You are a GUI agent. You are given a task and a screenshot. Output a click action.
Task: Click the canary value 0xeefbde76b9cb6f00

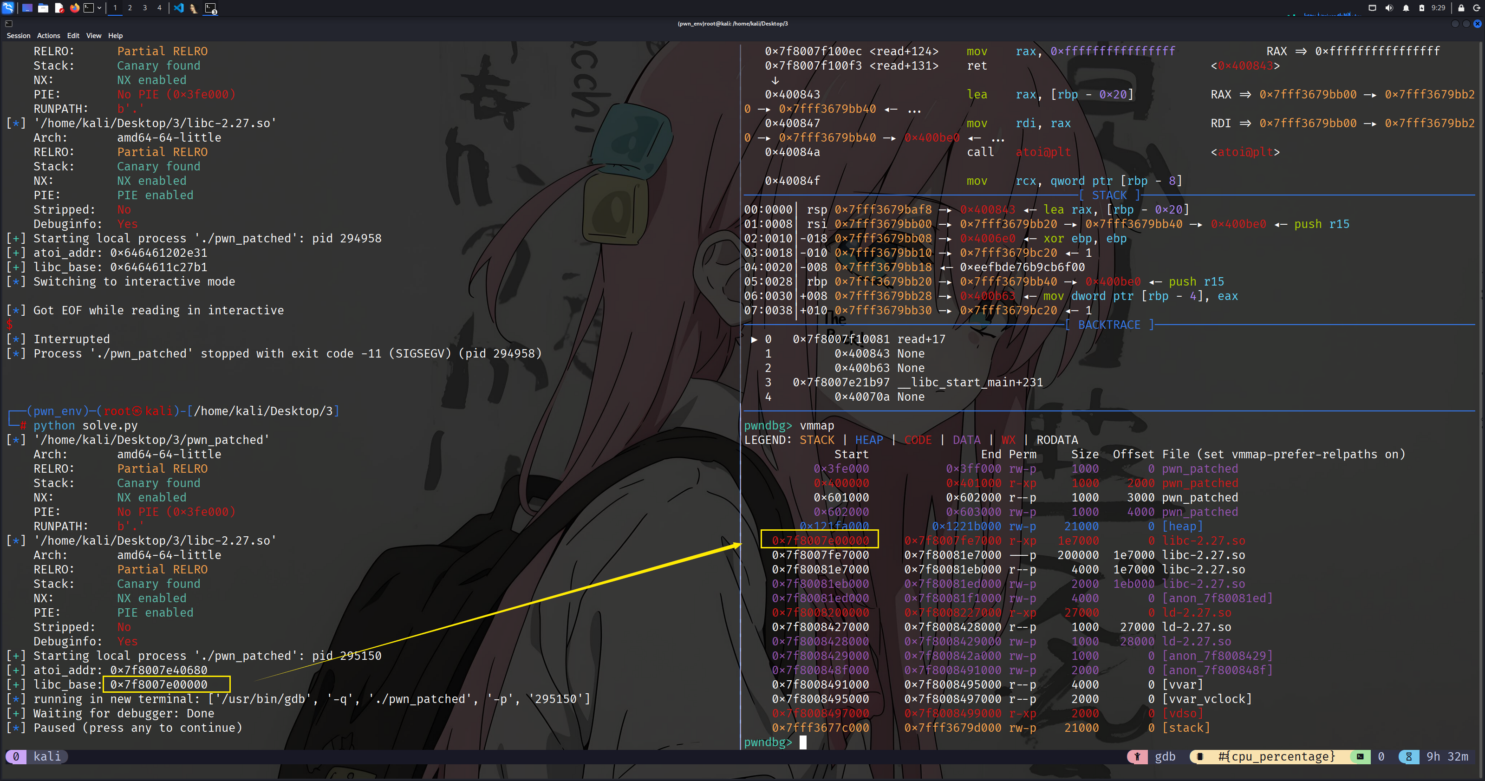[1022, 267]
